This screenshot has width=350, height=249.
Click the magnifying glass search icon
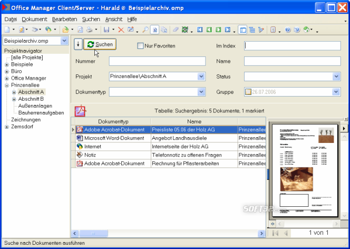tap(145, 30)
